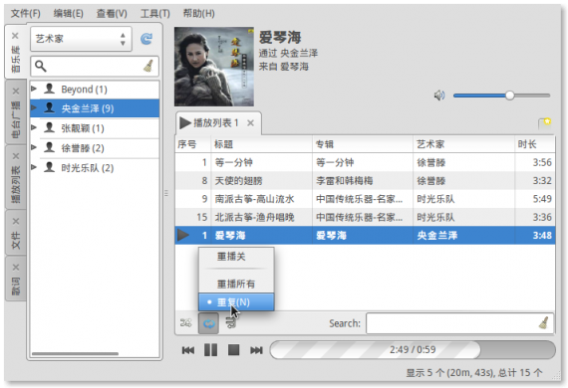Skip to previous track
The width and height of the screenshot is (568, 388).
[188, 350]
